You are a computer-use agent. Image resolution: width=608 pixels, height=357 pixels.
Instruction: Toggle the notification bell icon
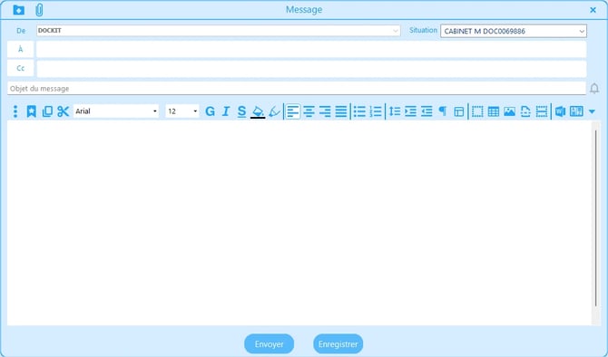[x=594, y=89]
